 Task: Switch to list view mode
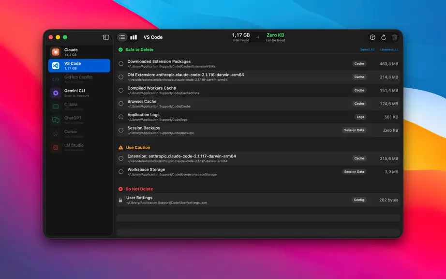tap(122, 37)
